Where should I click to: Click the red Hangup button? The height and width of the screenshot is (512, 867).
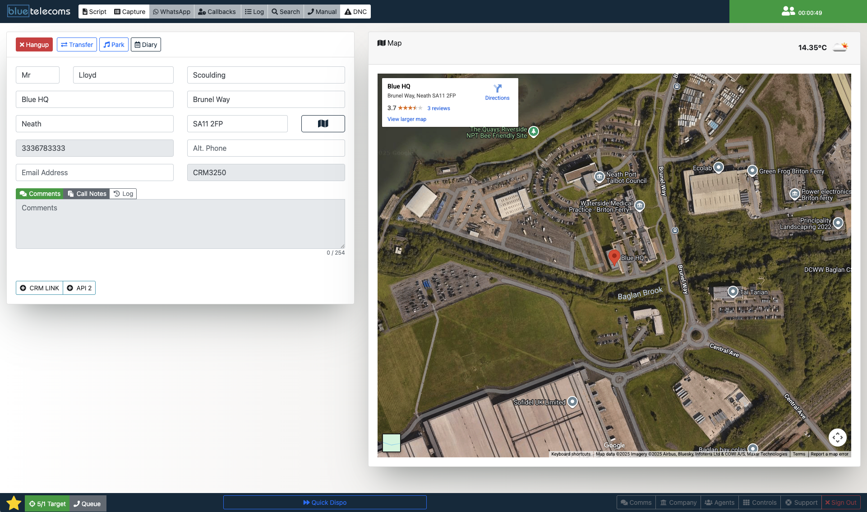click(x=34, y=44)
